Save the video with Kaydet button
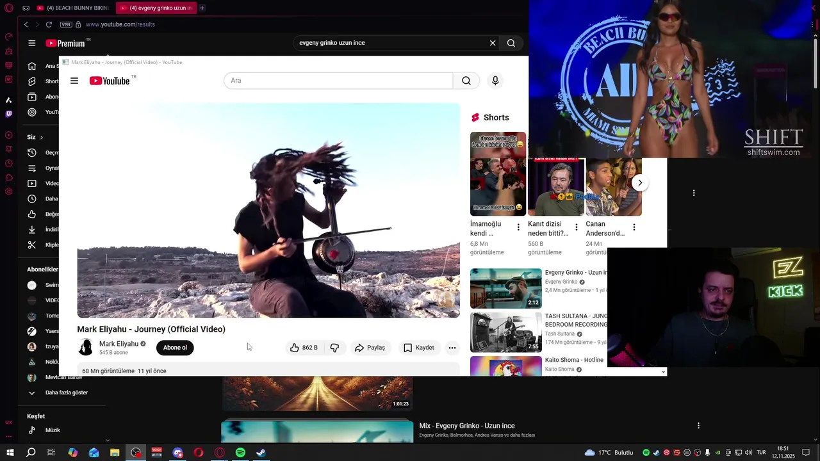 click(x=418, y=348)
